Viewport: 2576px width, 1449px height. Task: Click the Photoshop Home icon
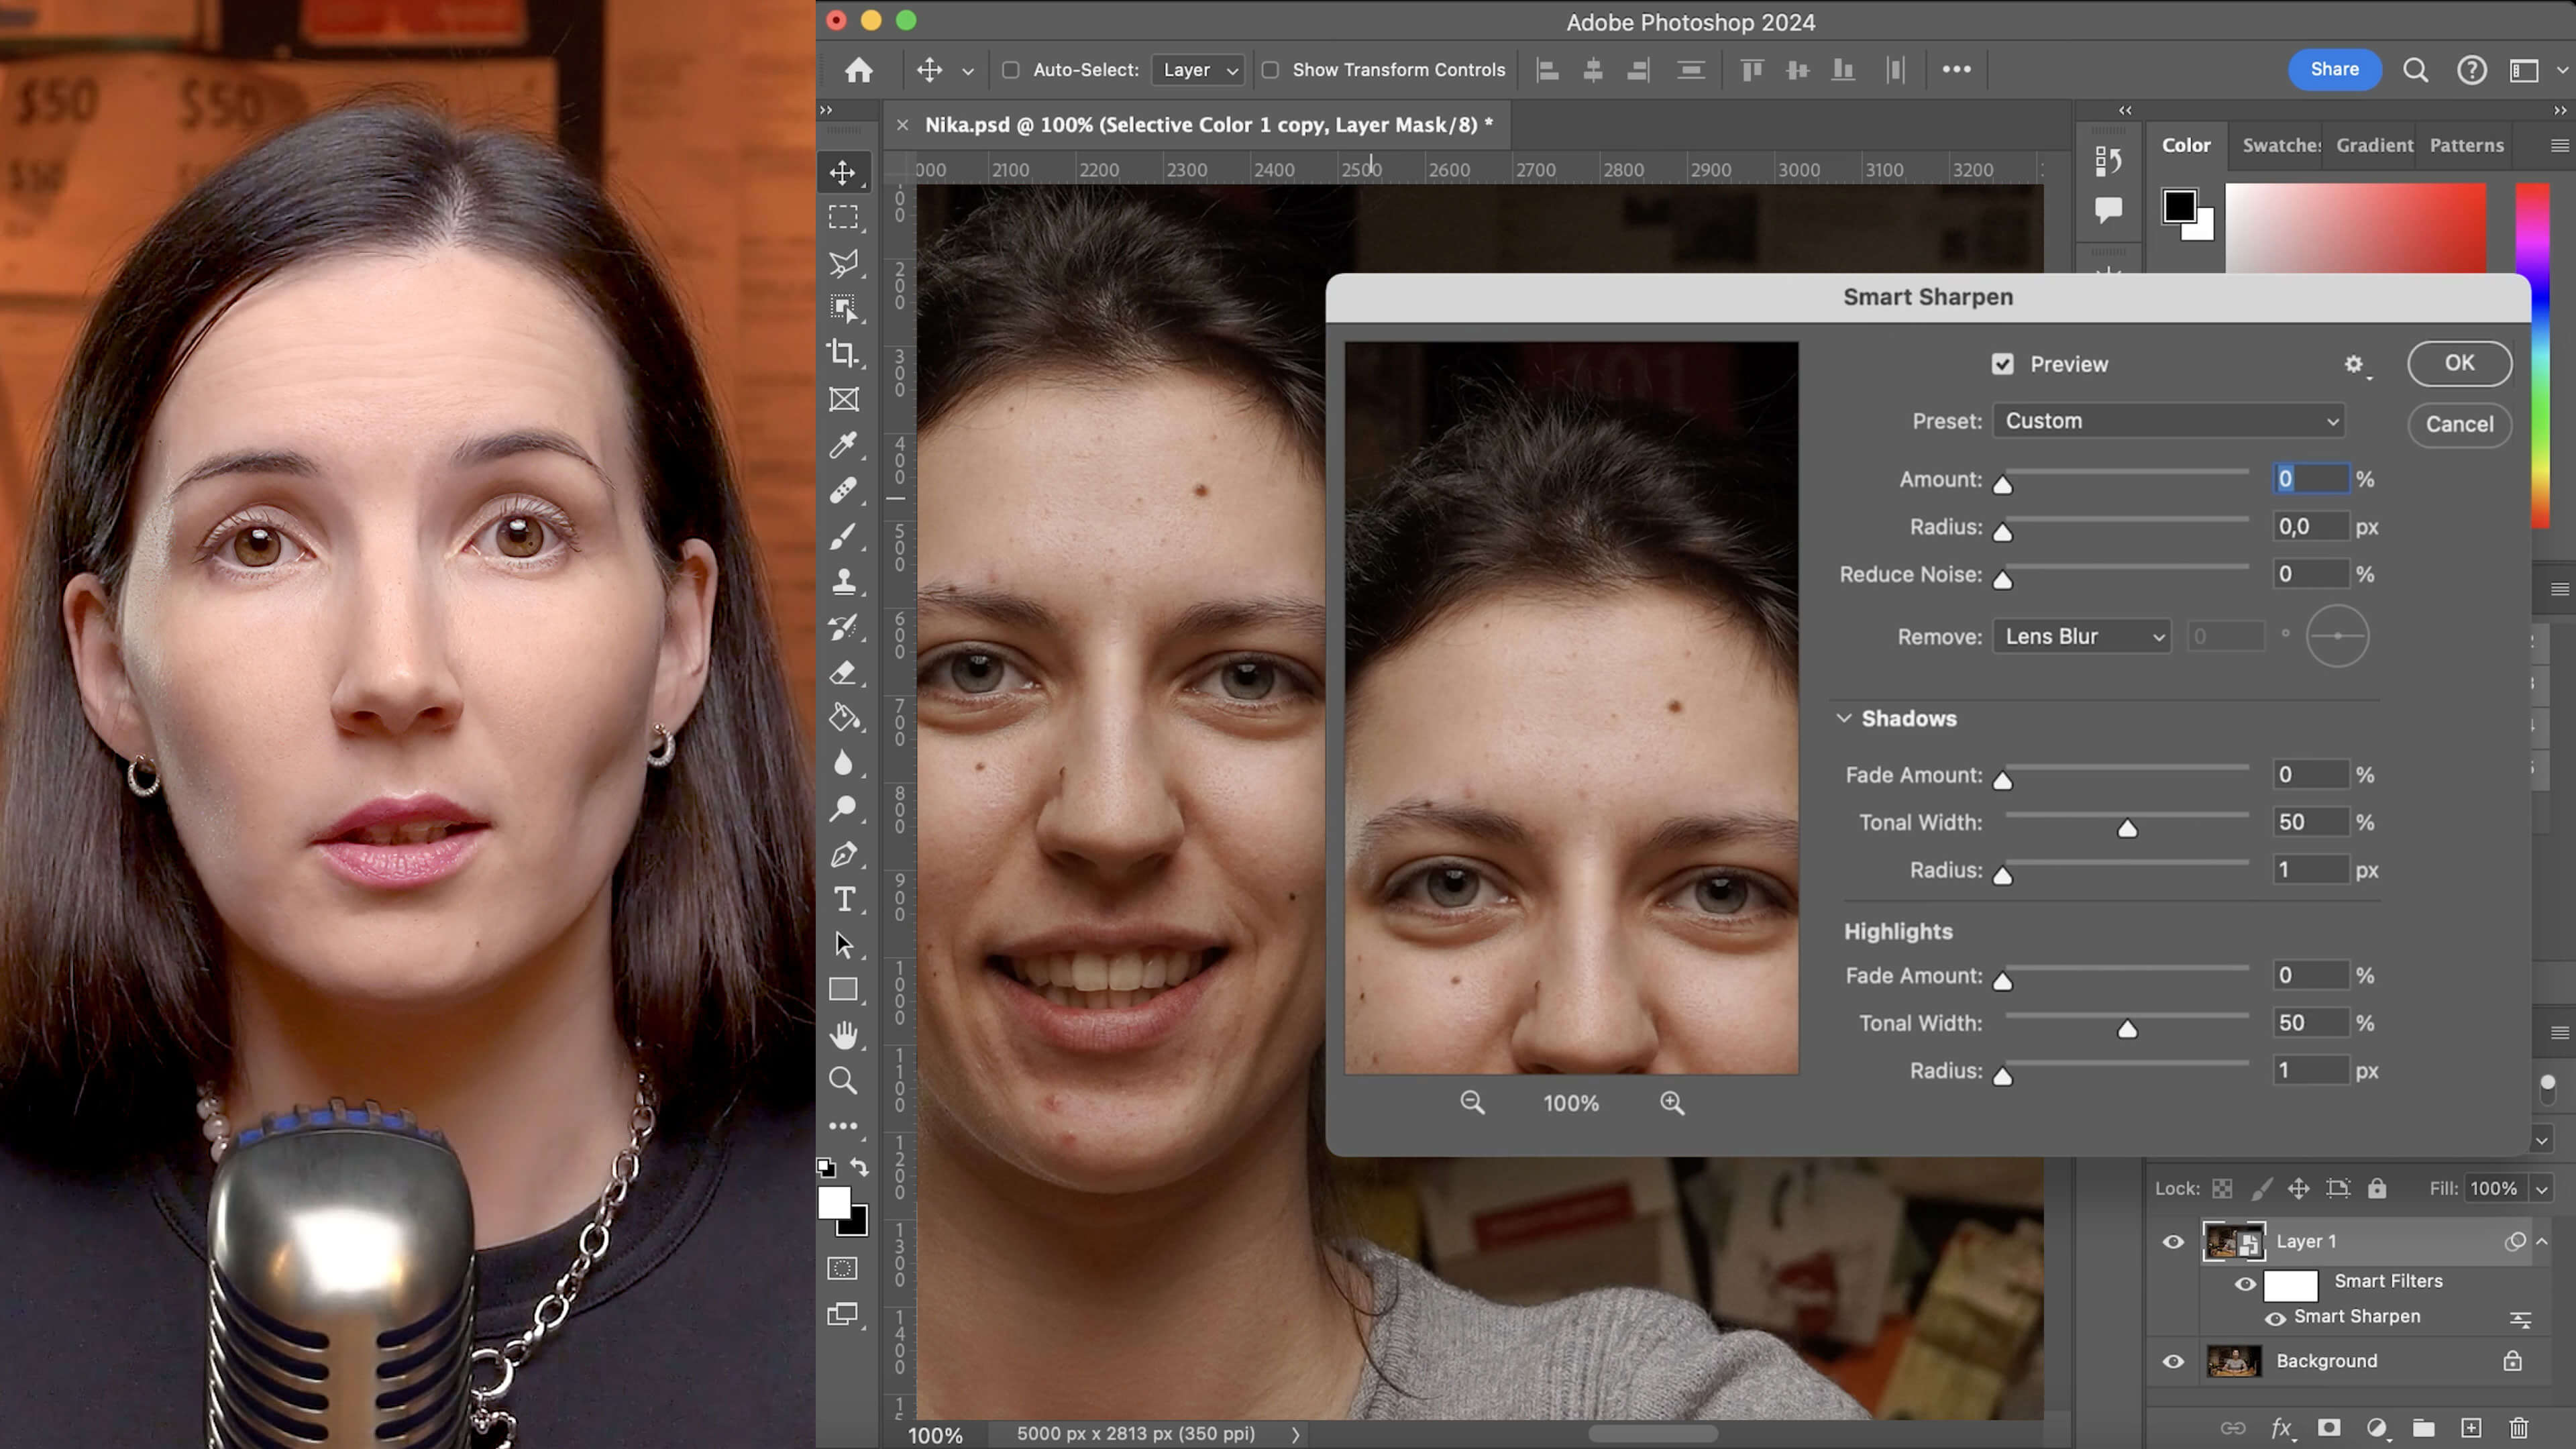click(x=858, y=70)
